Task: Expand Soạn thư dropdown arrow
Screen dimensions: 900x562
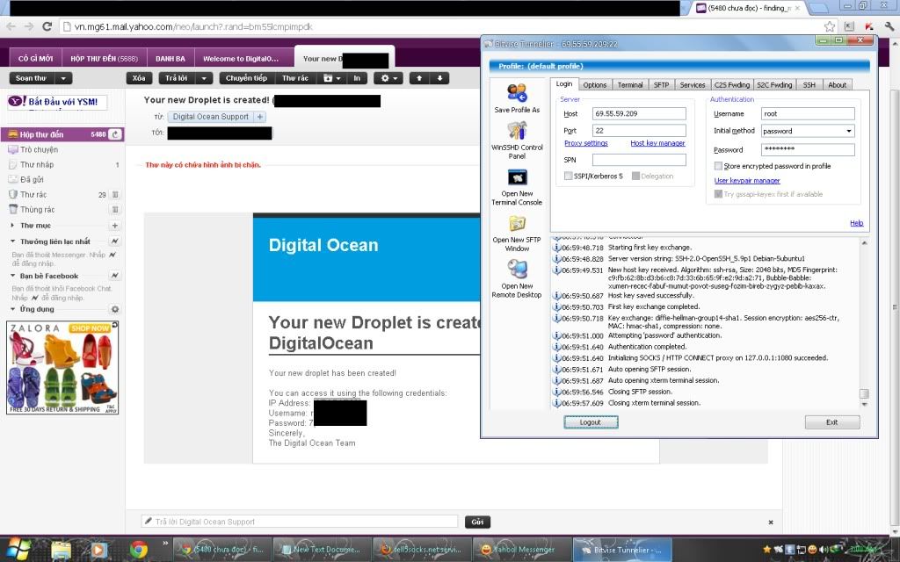Action: [63, 78]
